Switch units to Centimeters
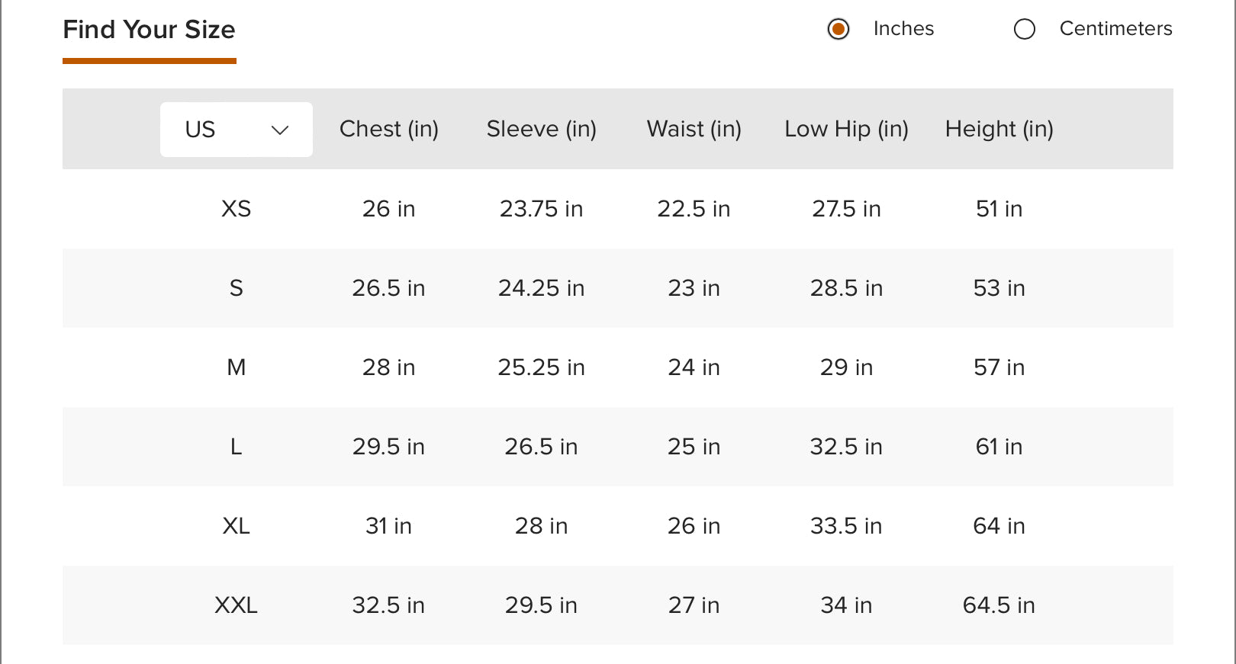This screenshot has width=1236, height=664. pyautogui.click(x=1025, y=29)
